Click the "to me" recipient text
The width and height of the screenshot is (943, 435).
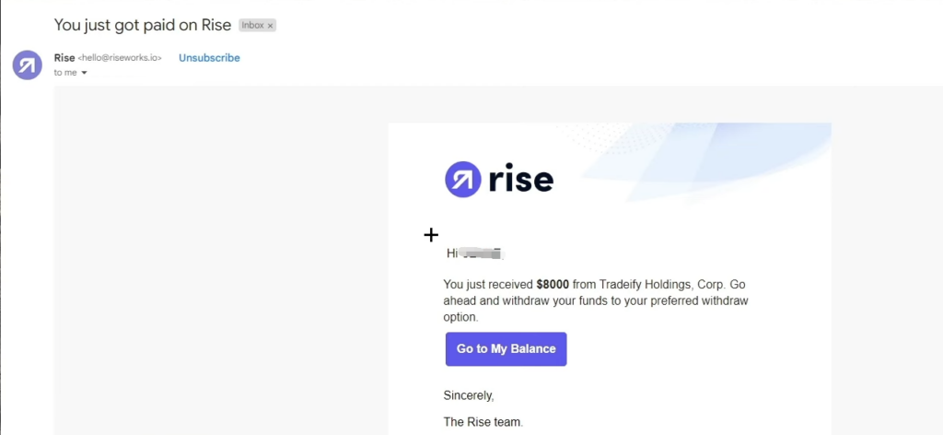tap(65, 73)
